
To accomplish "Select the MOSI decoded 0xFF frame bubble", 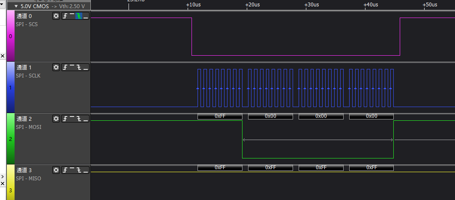I will (x=220, y=116).
